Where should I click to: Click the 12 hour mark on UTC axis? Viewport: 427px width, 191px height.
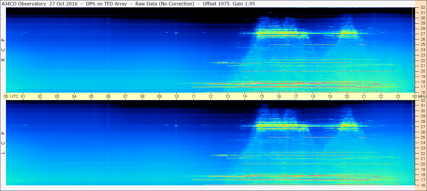pos(211,96)
